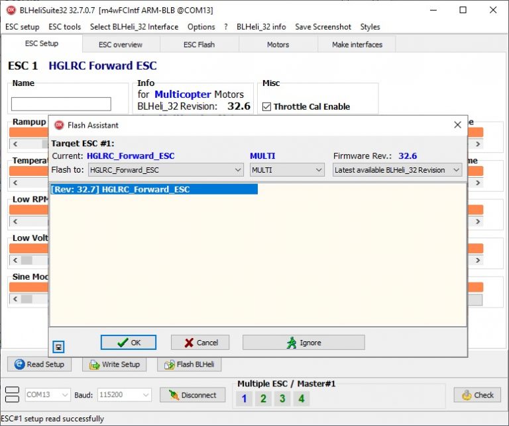Click right arrow of slider across from Temperature
509x426 pixels.
click(477, 183)
